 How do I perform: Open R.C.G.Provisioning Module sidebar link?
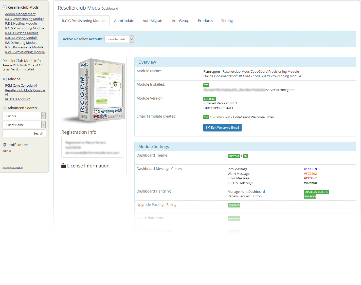pyautogui.click(x=25, y=19)
